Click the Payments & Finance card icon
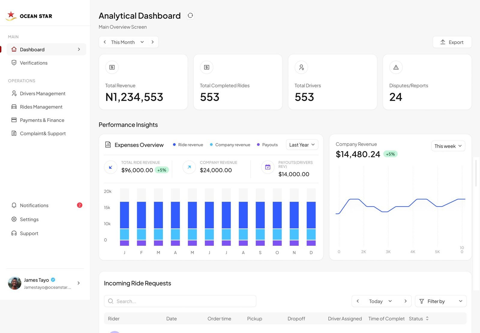The image size is (480, 333). (x=14, y=120)
